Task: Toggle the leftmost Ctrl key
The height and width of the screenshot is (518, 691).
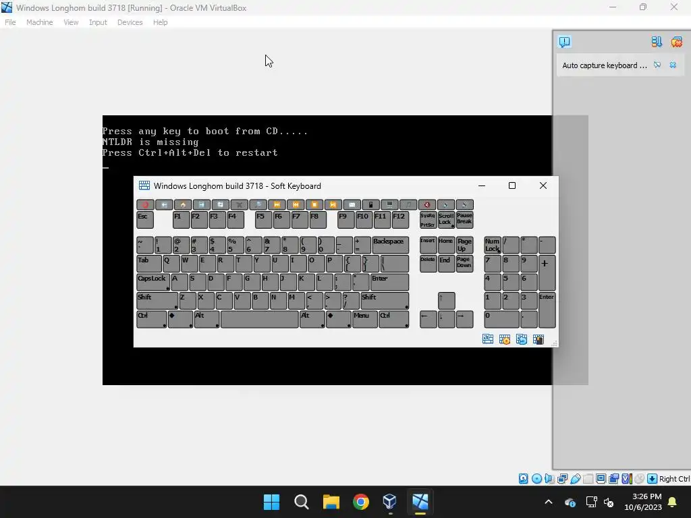Action: pos(152,319)
